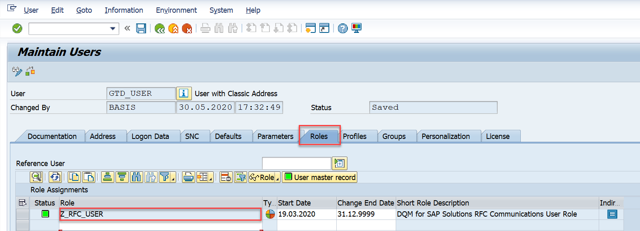The height and width of the screenshot is (231, 640).
Task: Click into the Reference User input field
Action: (296, 163)
